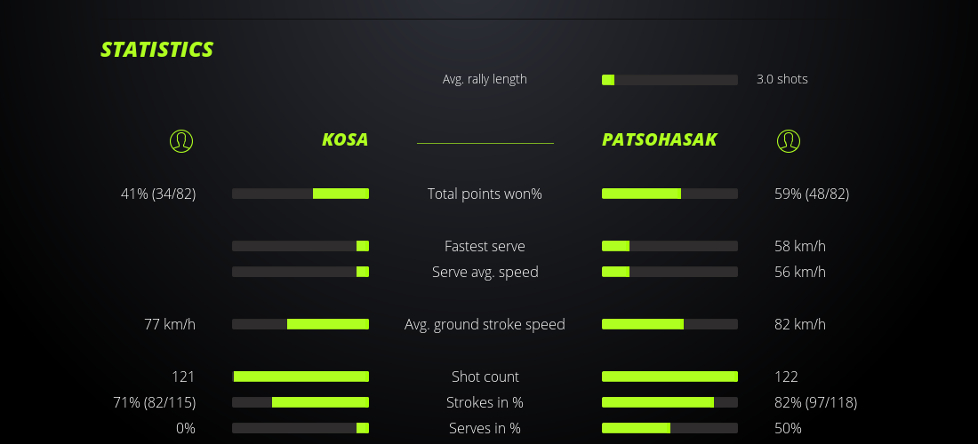The height and width of the screenshot is (444, 978).
Task: Click the Avg. ground stroke speed label
Action: point(485,324)
